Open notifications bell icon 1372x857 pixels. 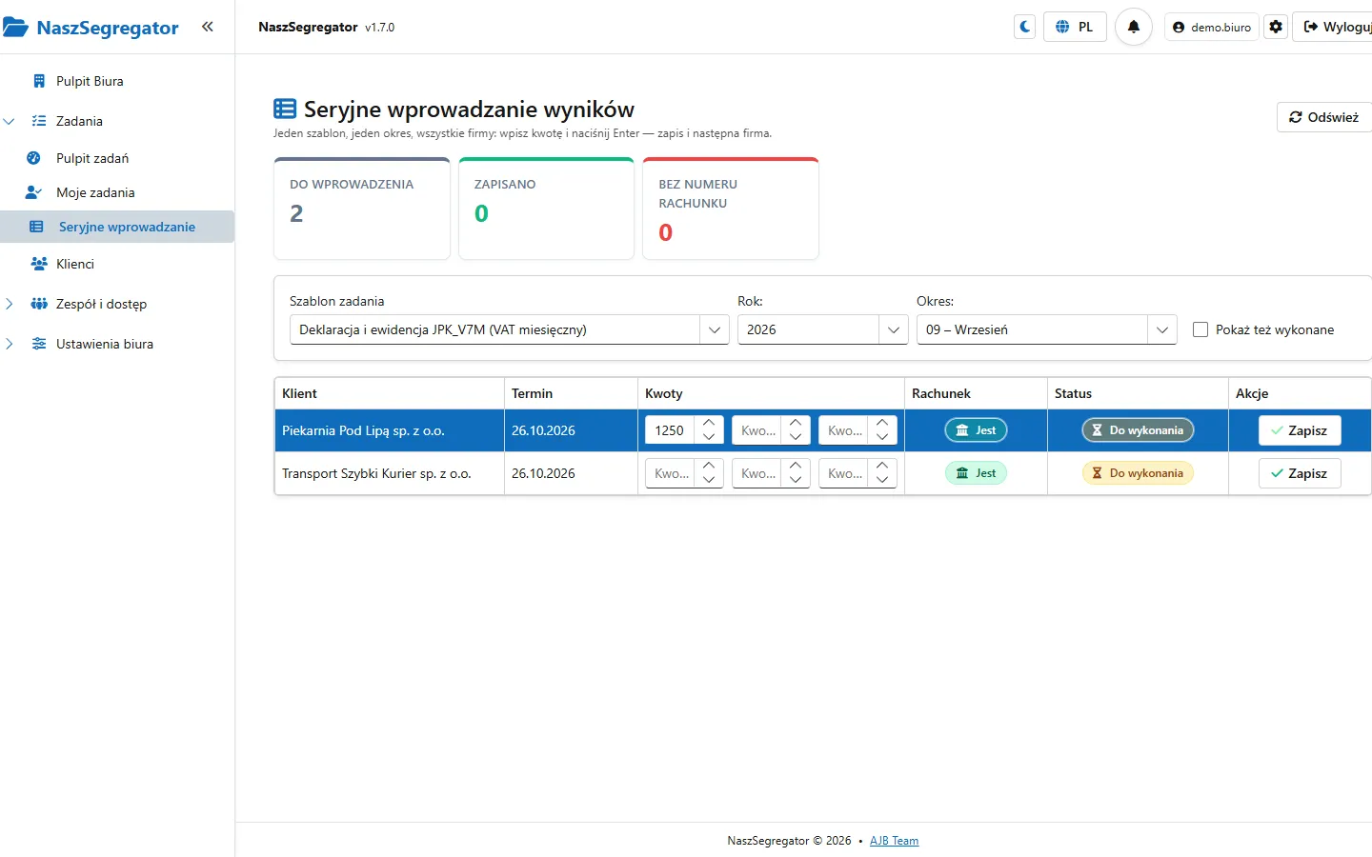pyautogui.click(x=1134, y=27)
